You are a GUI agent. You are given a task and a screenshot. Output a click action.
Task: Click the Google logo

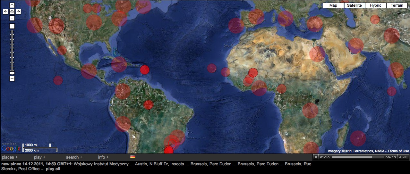11,149
